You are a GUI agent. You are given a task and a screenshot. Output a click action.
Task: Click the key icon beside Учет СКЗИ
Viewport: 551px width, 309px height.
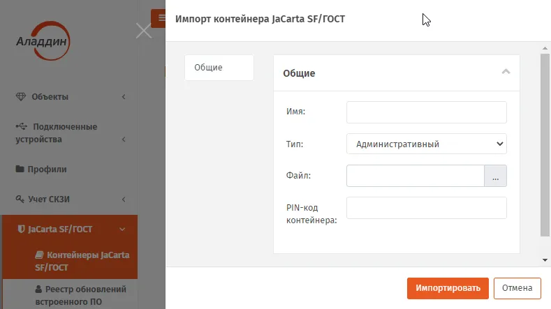[20, 199]
